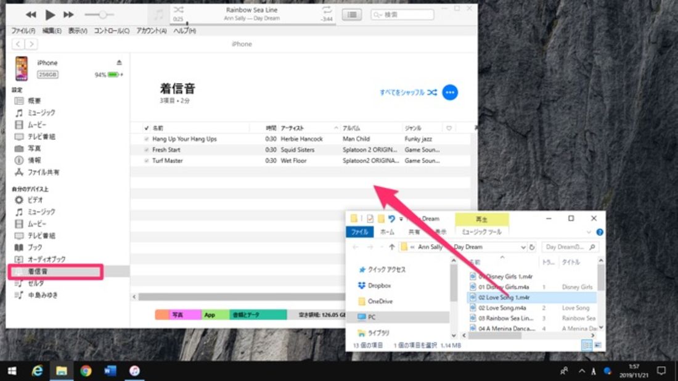Click the heart (love) column header
The image size is (678, 381).
click(x=449, y=128)
